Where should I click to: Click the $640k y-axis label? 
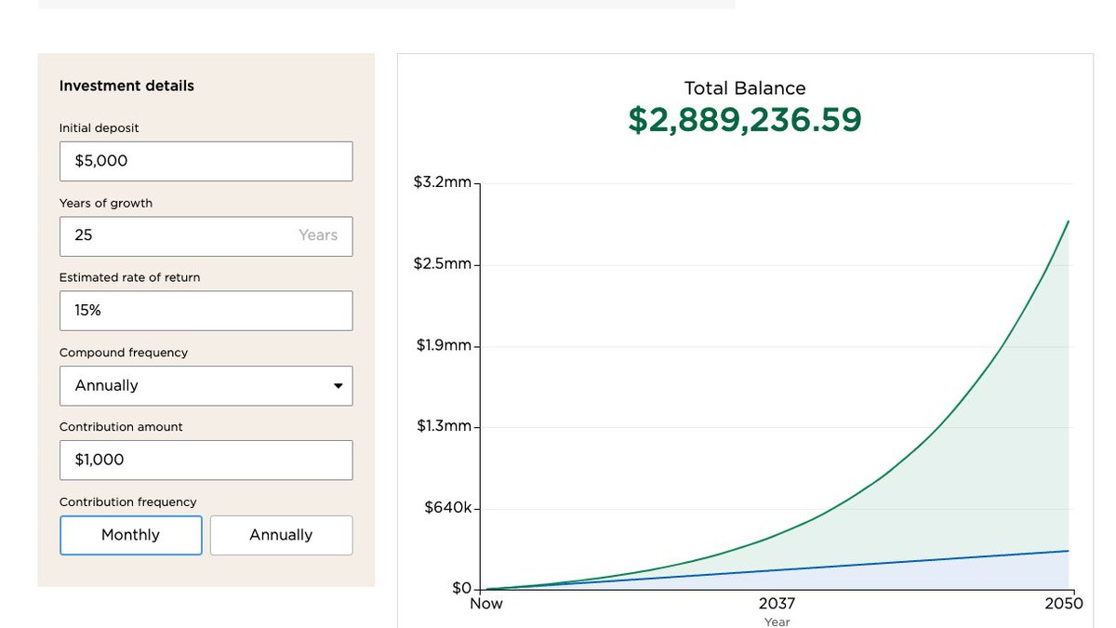pos(448,508)
